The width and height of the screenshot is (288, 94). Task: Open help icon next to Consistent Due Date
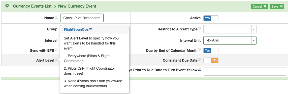point(199,59)
